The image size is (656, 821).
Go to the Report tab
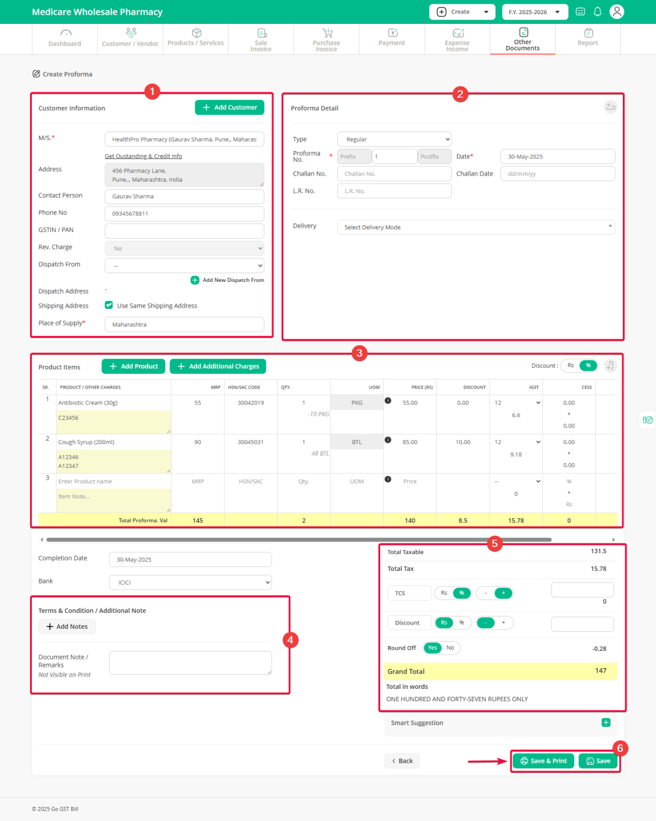click(x=587, y=39)
